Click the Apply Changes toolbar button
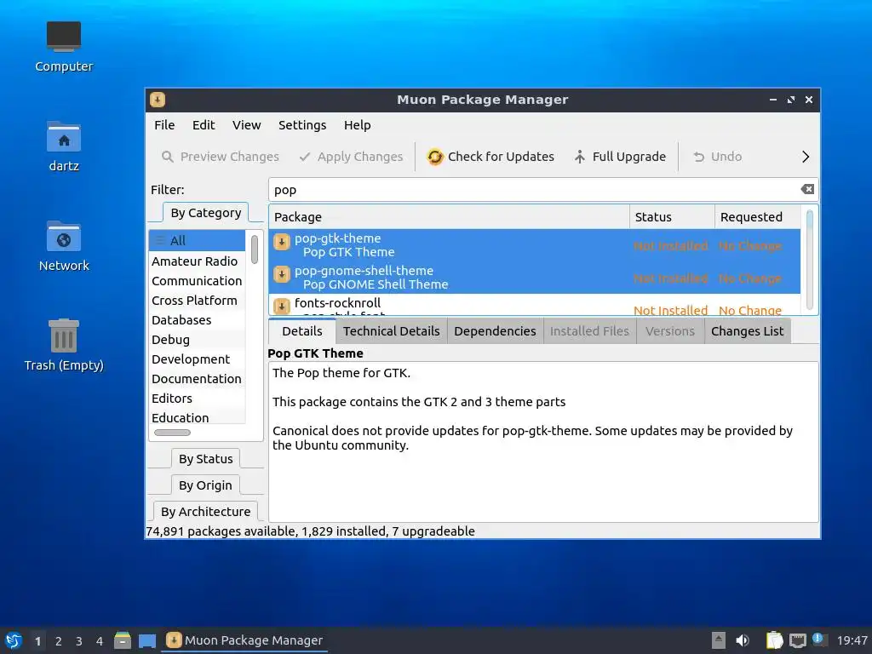Image resolution: width=872 pixels, height=654 pixels. coord(351,157)
